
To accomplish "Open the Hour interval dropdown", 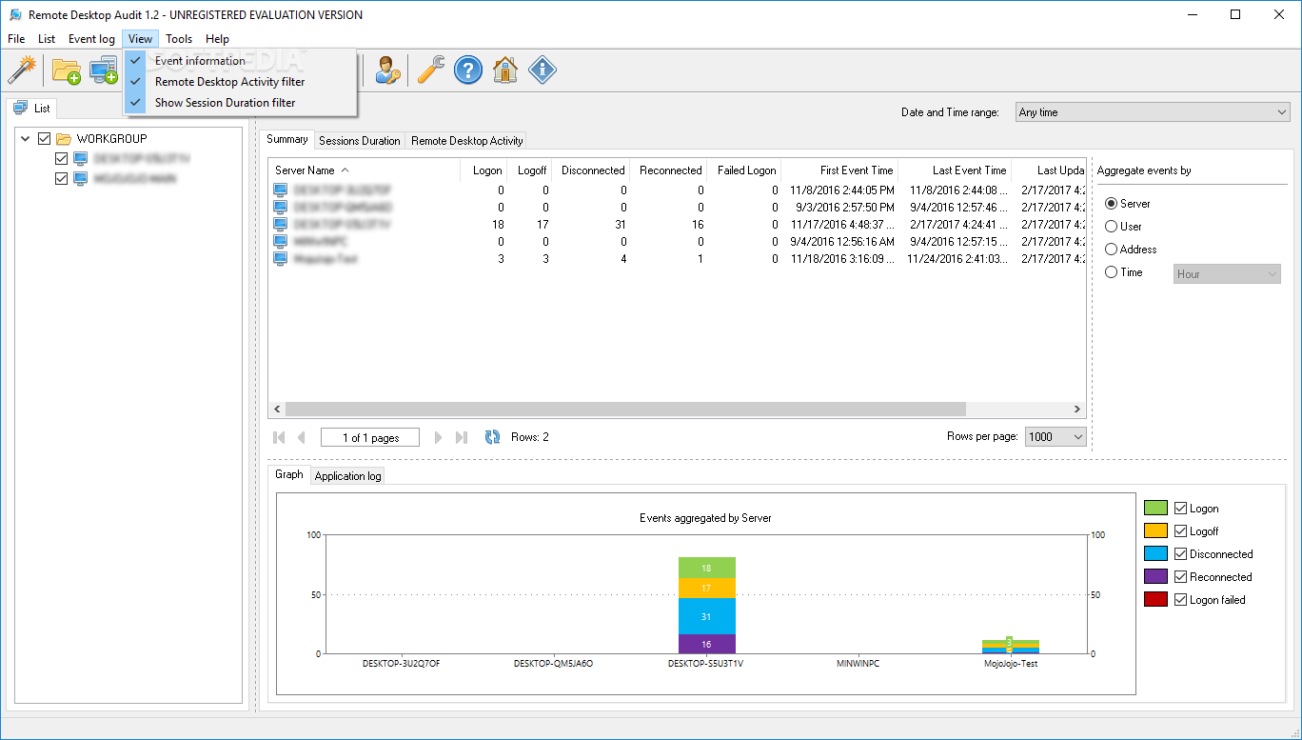I will tap(1227, 274).
